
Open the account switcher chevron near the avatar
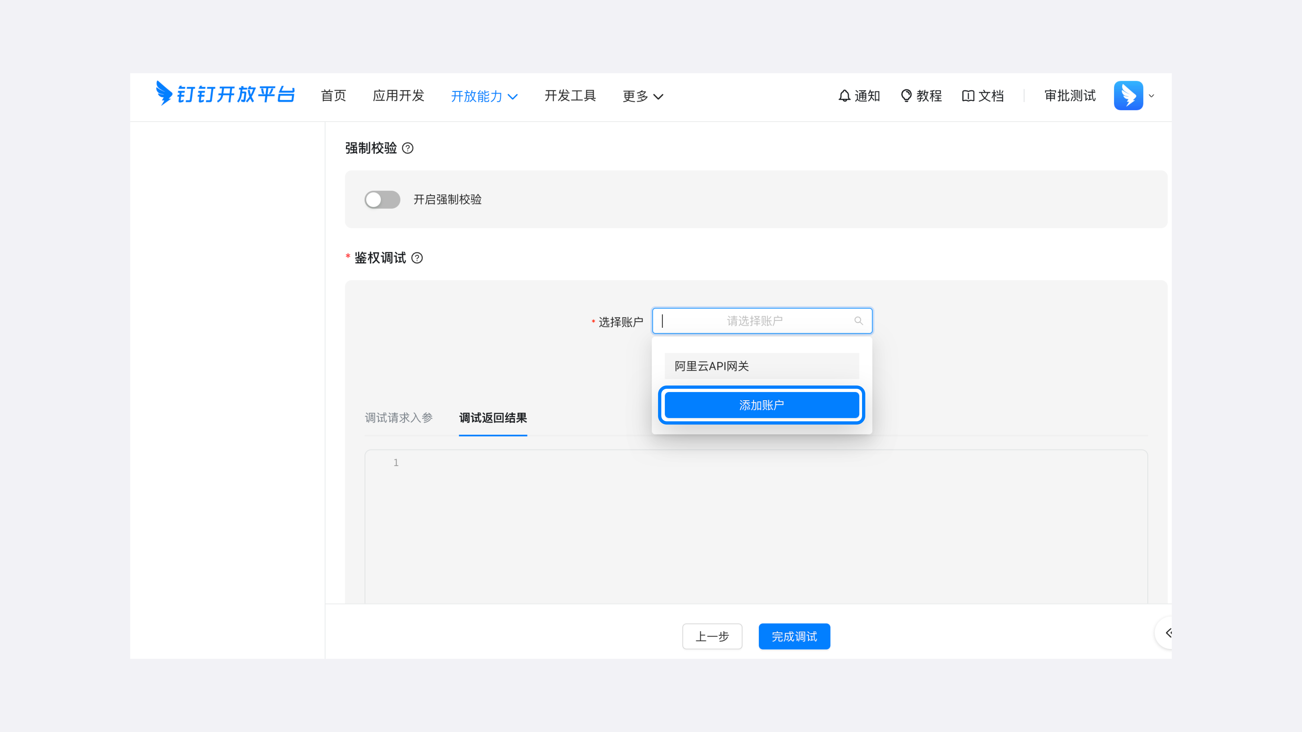point(1152,96)
